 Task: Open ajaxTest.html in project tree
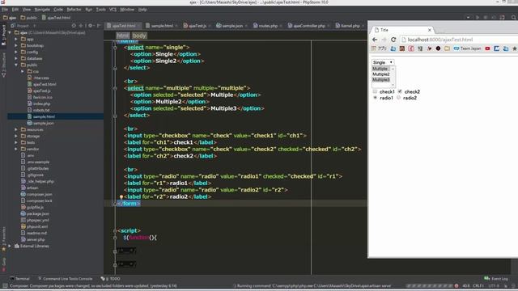point(45,84)
